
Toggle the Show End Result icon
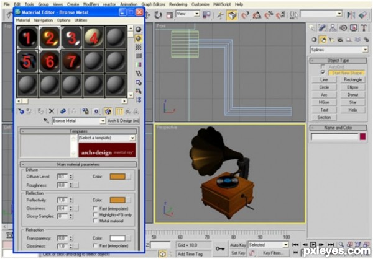[119, 112]
